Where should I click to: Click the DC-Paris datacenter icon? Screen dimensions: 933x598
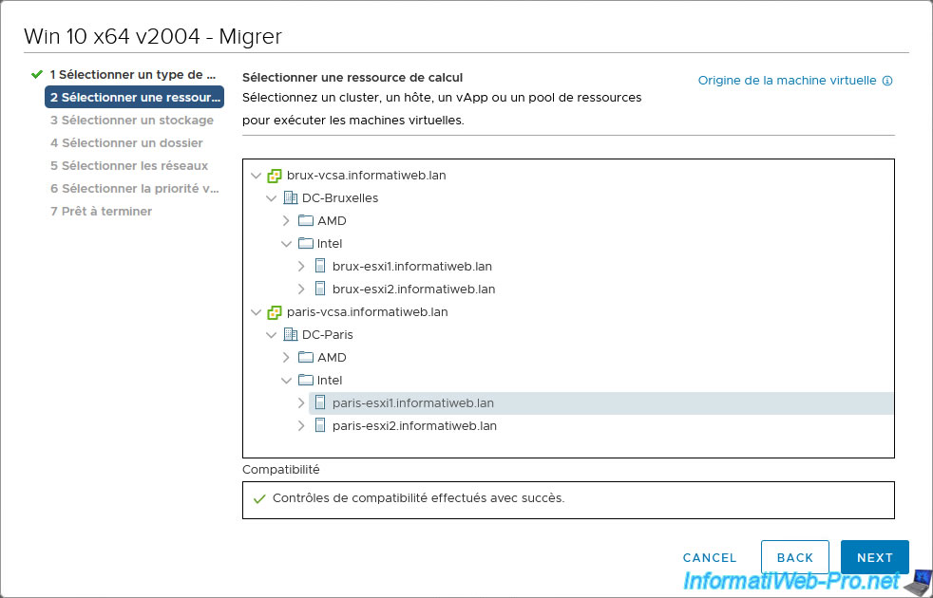(290, 335)
